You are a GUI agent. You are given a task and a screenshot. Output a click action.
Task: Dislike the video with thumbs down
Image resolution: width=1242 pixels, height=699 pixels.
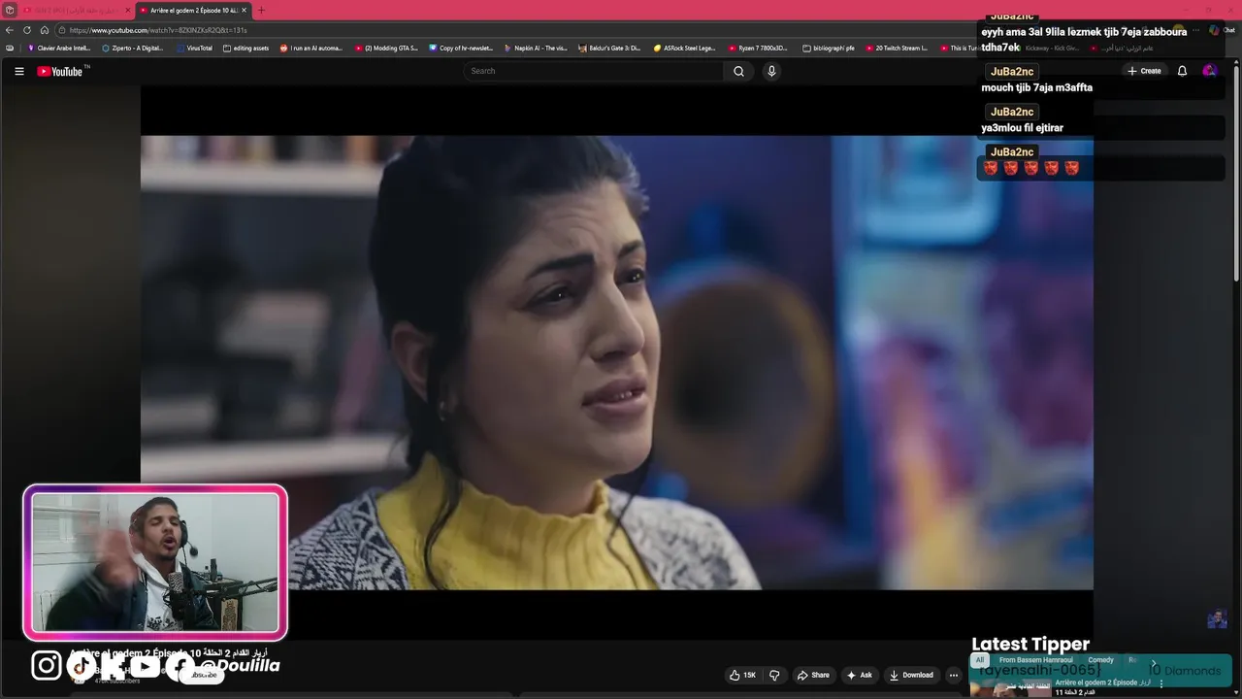(774, 675)
